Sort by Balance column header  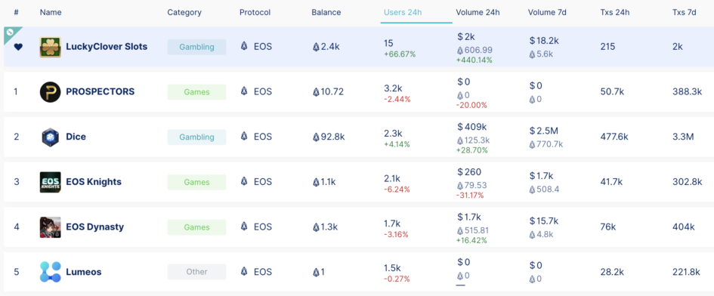[x=326, y=12]
